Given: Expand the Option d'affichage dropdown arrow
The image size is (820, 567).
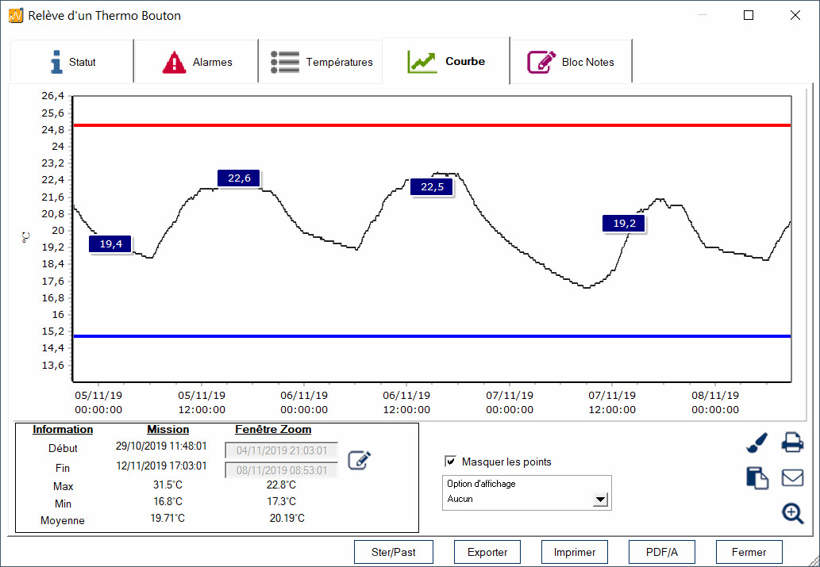Looking at the screenshot, I should point(600,500).
